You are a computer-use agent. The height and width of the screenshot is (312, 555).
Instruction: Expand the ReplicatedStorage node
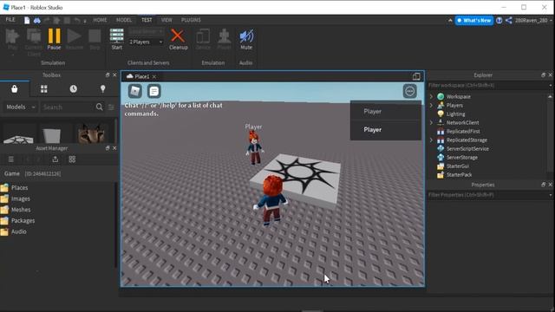point(431,140)
